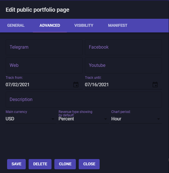Select the Advanced tab
Image resolution: width=169 pixels, height=173 pixels.
click(x=50, y=26)
